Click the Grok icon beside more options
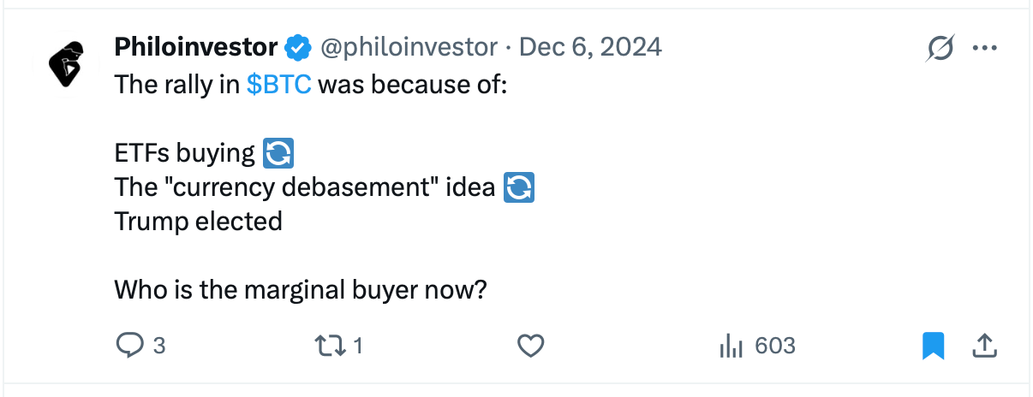This screenshot has width=1033, height=397. (x=940, y=49)
